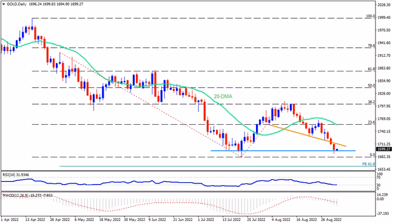Select the 6 May 2022 date label
Image resolution: width=393 pixels, height=224 pixels.
click(84, 220)
